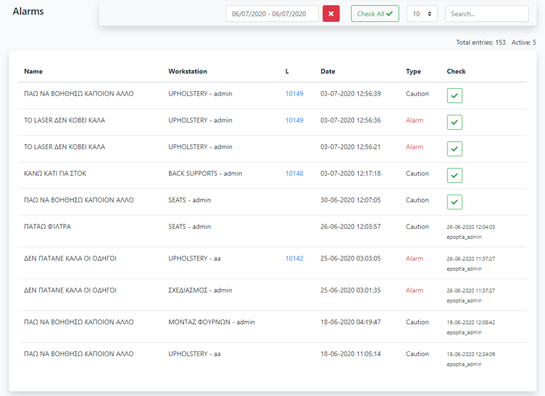Sort by the L column header
Viewport: 545px width, 396px height.
point(287,71)
